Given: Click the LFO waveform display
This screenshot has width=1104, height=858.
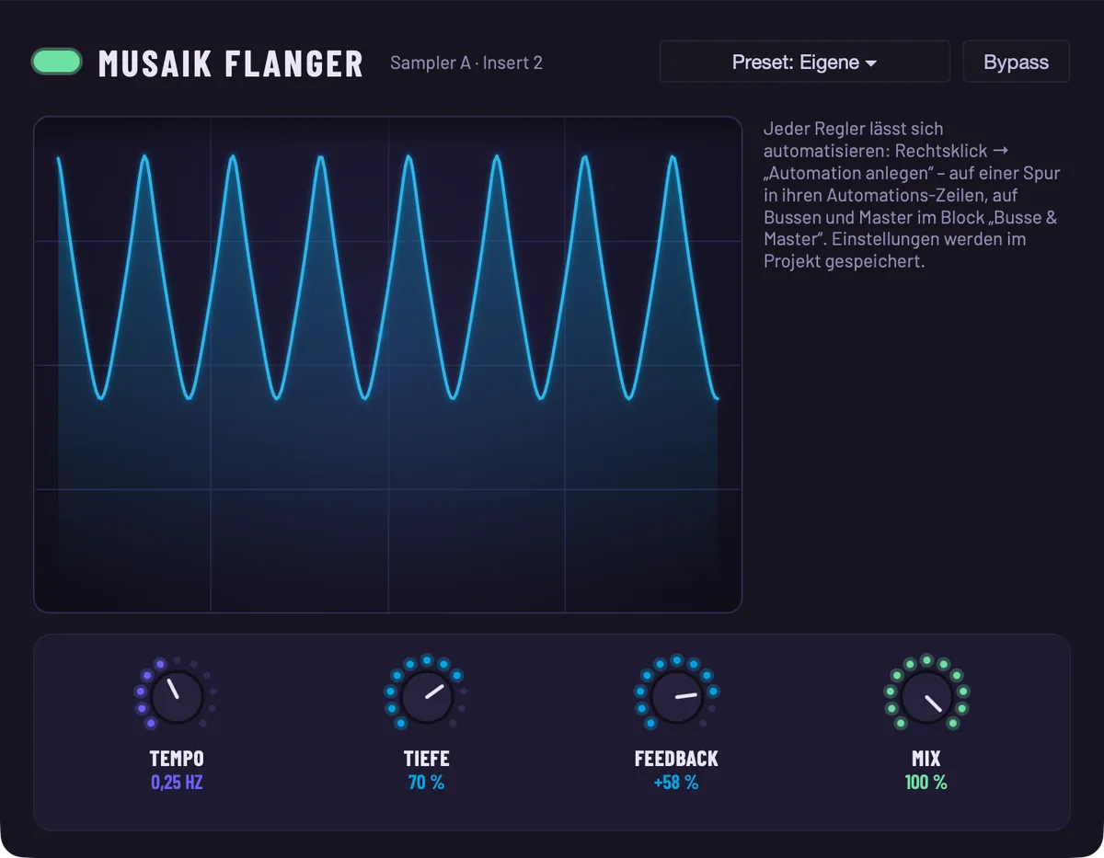Looking at the screenshot, I should click(x=388, y=364).
